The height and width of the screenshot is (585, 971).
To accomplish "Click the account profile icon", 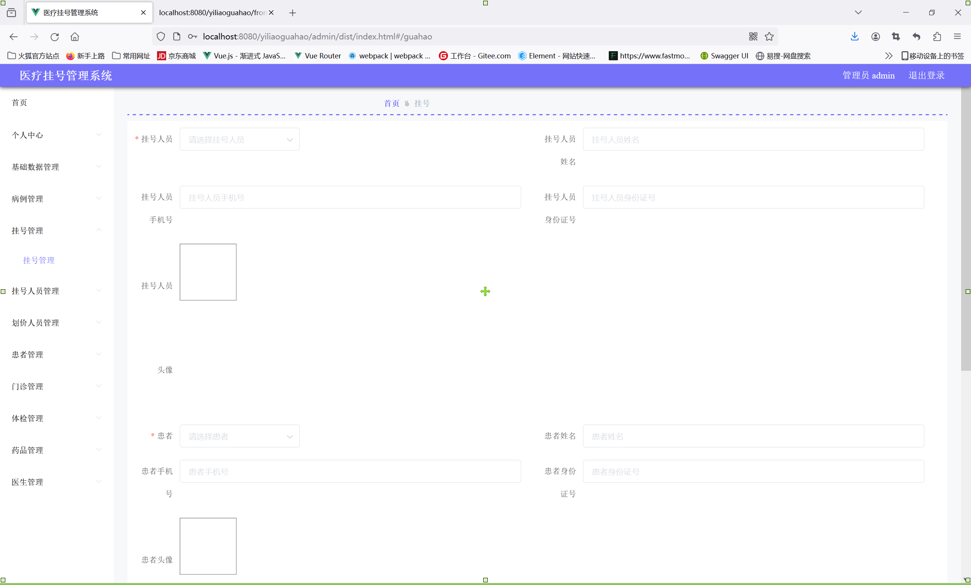I will [x=875, y=37].
